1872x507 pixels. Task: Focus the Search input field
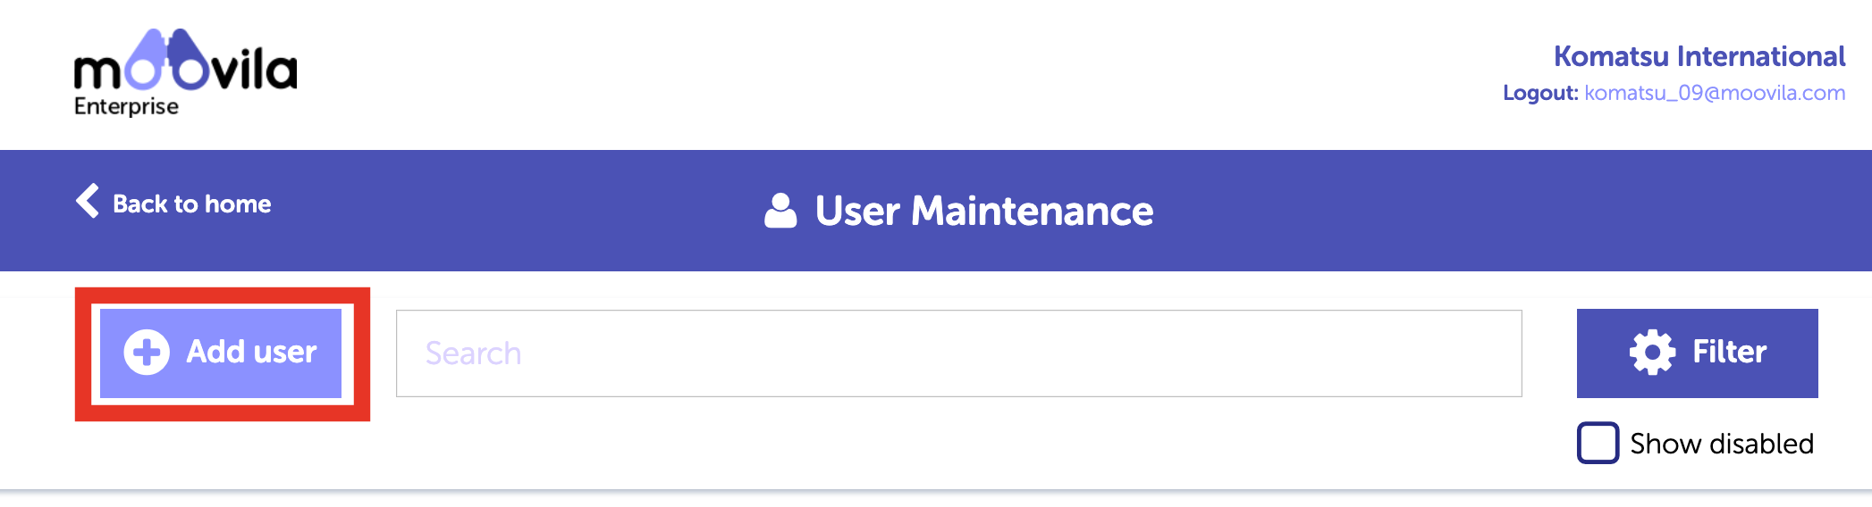(958, 353)
